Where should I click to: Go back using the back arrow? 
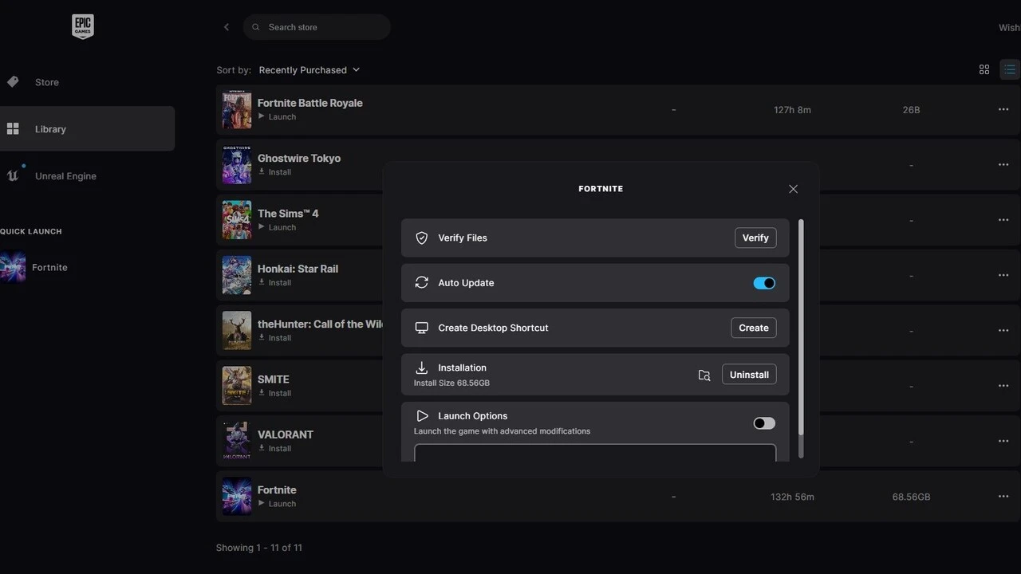[227, 27]
